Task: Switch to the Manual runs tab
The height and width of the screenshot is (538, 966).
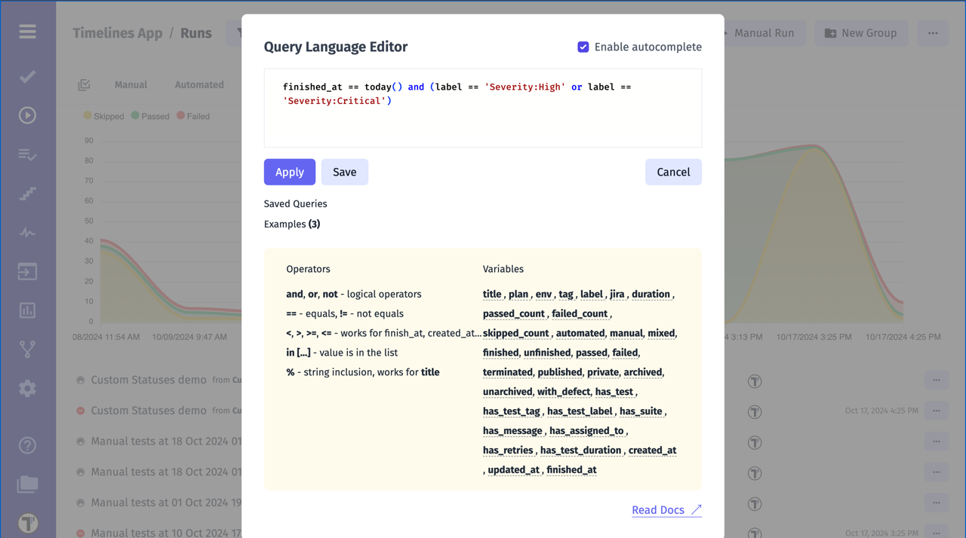Action: pyautogui.click(x=131, y=85)
